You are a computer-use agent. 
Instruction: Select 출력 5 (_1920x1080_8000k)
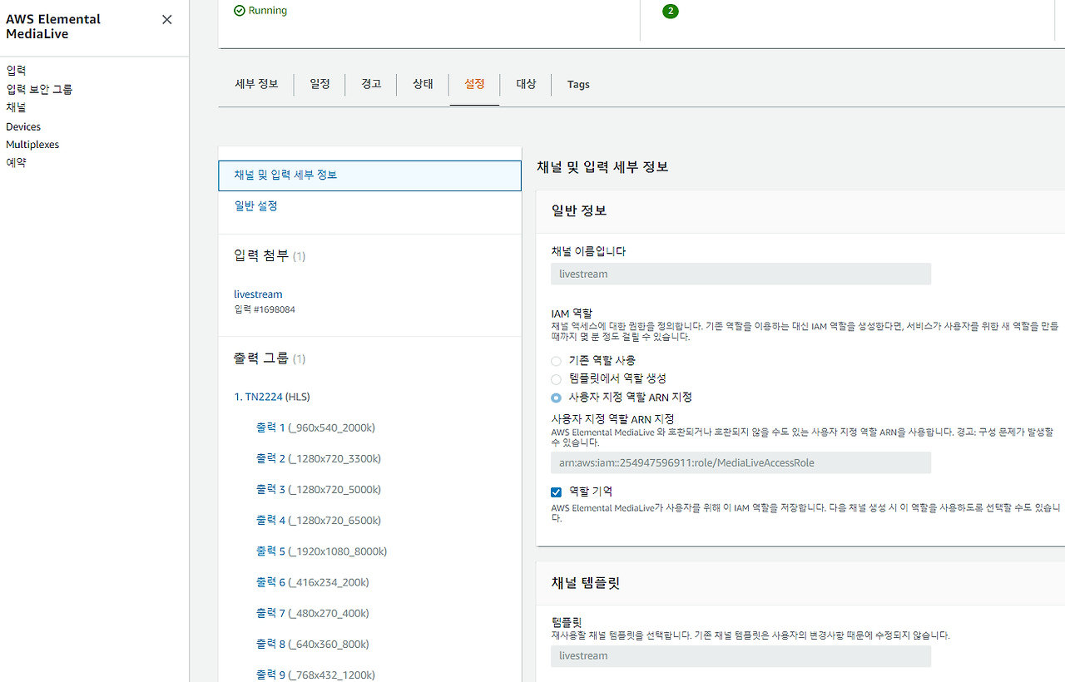pos(321,551)
